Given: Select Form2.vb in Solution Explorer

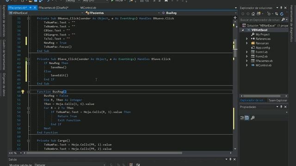Looking at the screenshot, I should coord(261,56).
